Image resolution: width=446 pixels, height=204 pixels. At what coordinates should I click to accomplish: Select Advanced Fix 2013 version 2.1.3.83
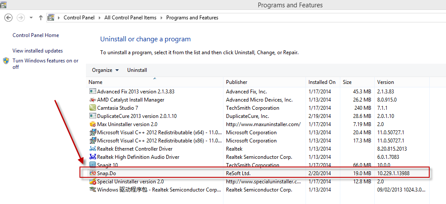point(136,92)
